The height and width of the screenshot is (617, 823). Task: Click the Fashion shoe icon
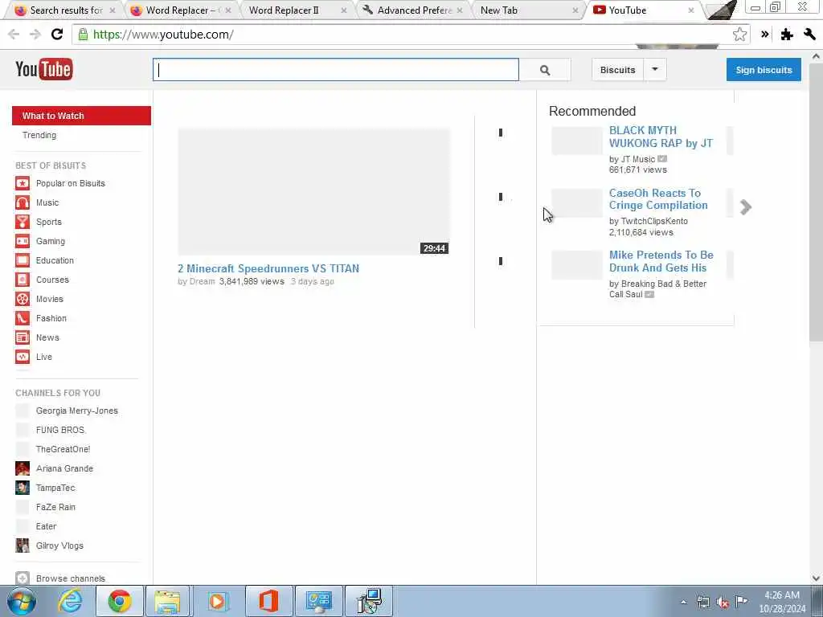click(x=22, y=318)
